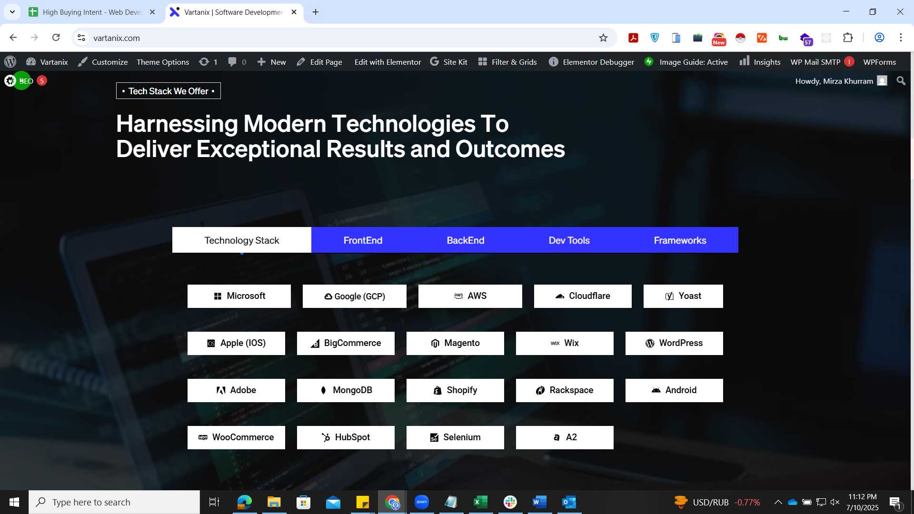
Task: Click the Edit Page link
Action: (319, 62)
